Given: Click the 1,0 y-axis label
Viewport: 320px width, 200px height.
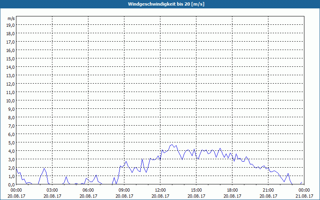Looking at the screenshot, I should pos(12,176).
